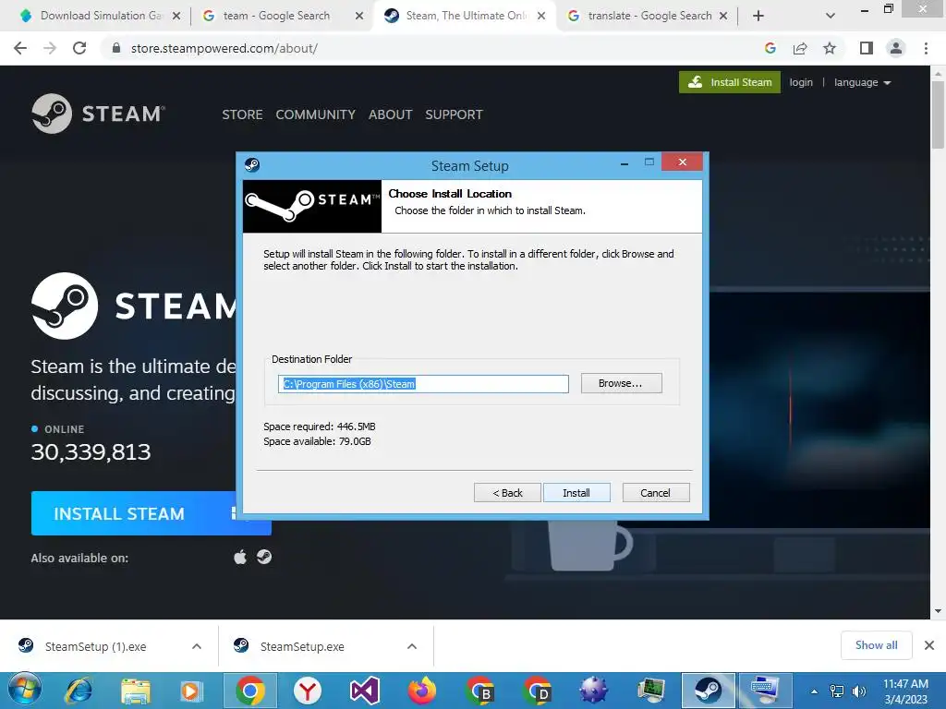Close the translate - Google Search tab
The width and height of the screenshot is (946, 709).
pyautogui.click(x=722, y=16)
